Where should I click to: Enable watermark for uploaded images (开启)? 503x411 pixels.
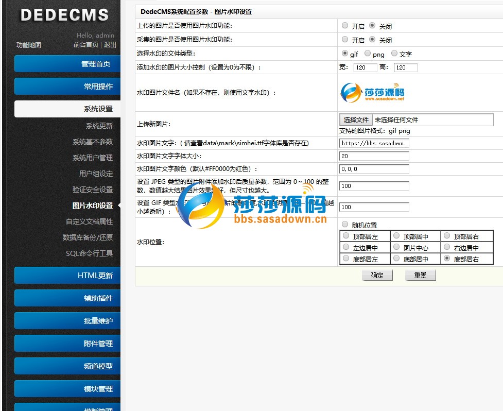(x=345, y=25)
